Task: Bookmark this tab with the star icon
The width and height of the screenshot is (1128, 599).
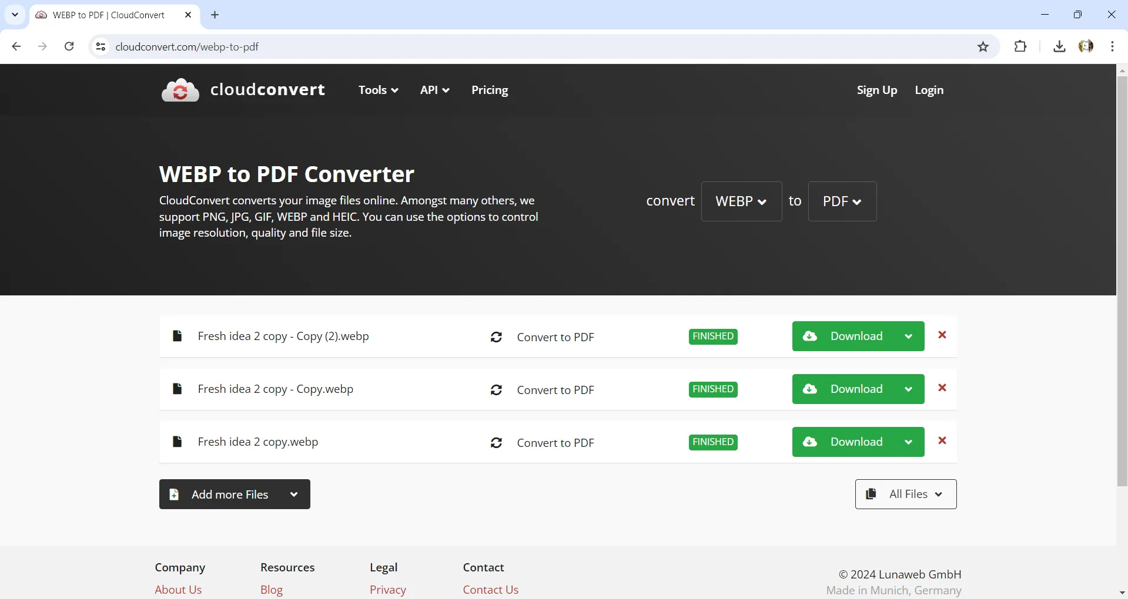Action: tap(983, 46)
